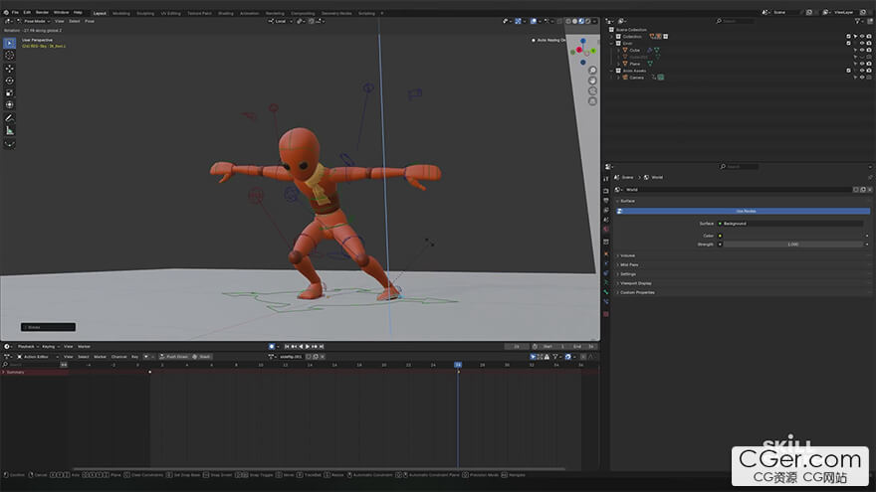Switch to the Sculpting workspace tab
The image size is (876, 492).
point(145,13)
